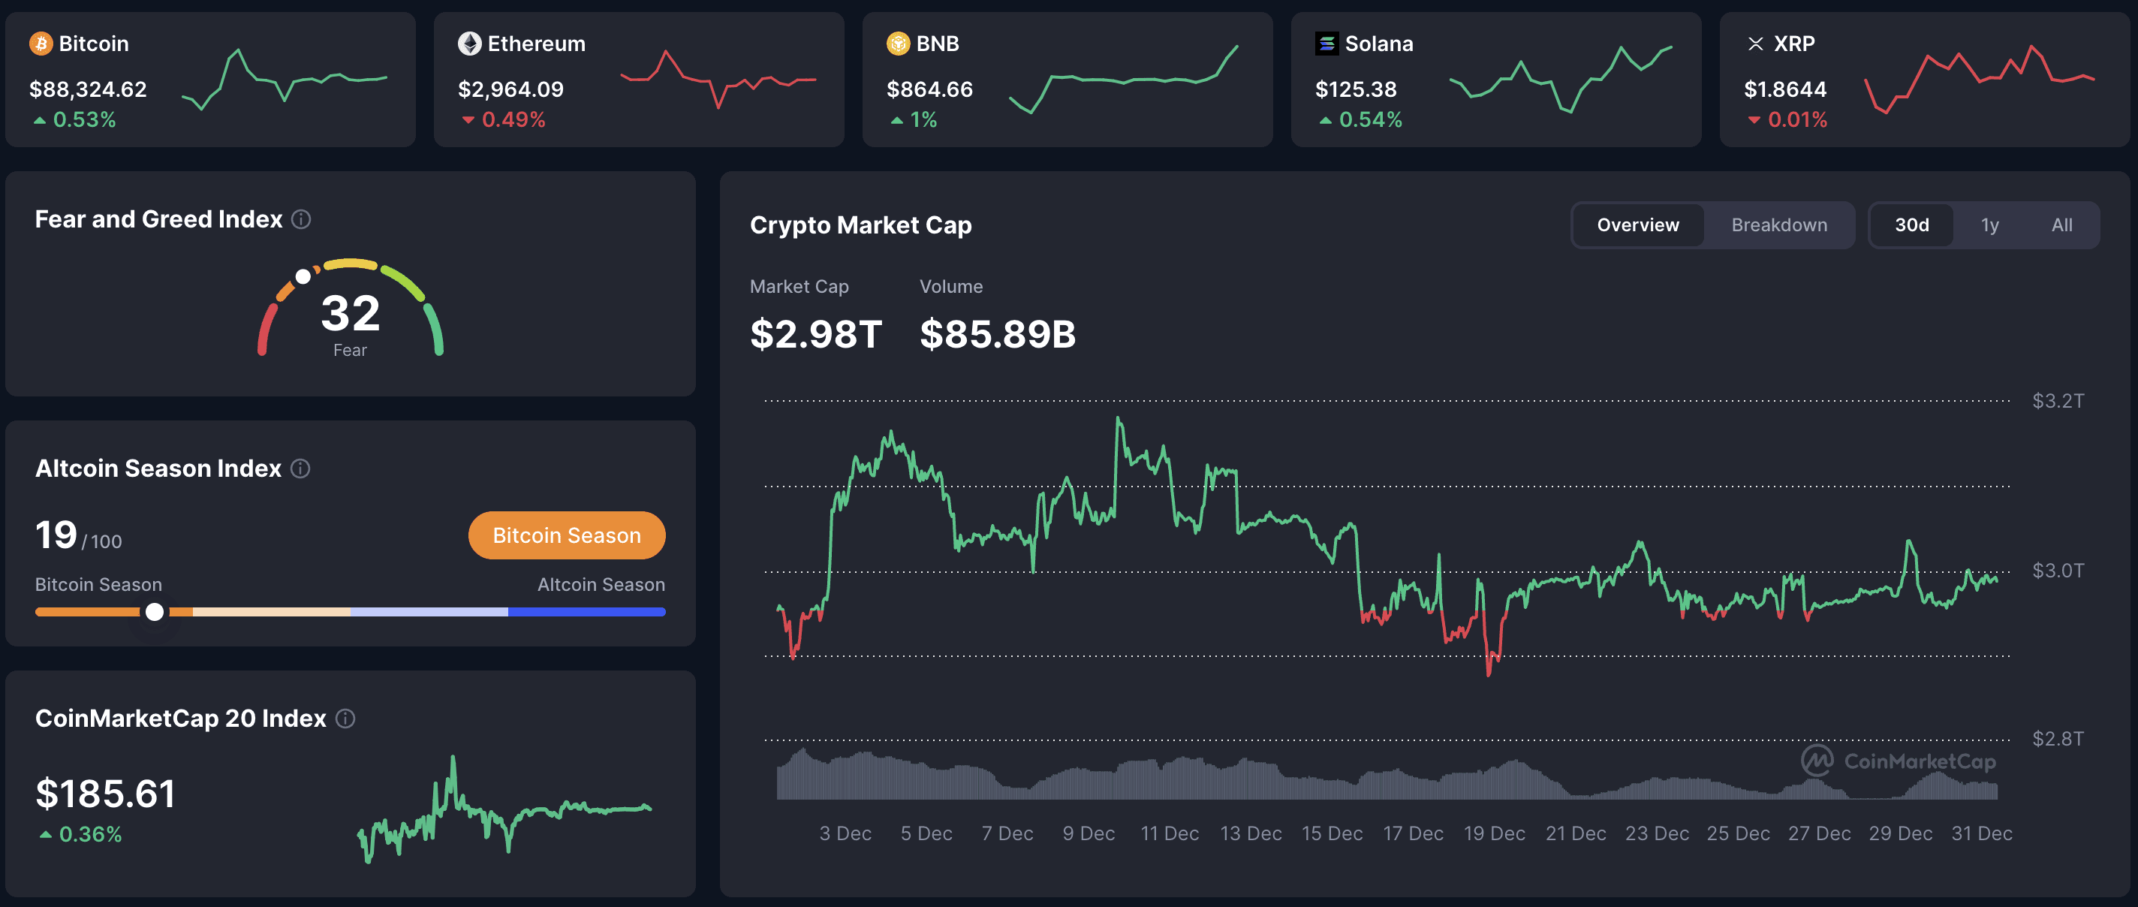2138x907 pixels.
Task: Click the XRP icon
Action: click(x=1755, y=43)
